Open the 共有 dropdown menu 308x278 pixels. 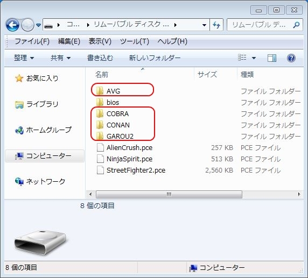click(x=60, y=58)
